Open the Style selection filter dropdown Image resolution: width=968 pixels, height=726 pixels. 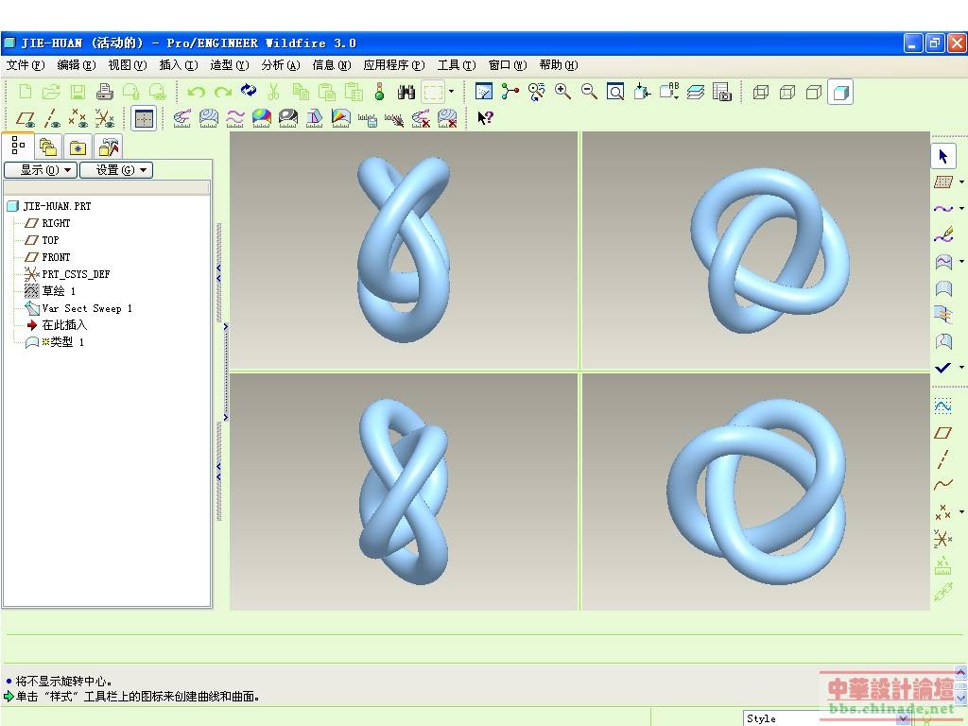click(x=903, y=718)
